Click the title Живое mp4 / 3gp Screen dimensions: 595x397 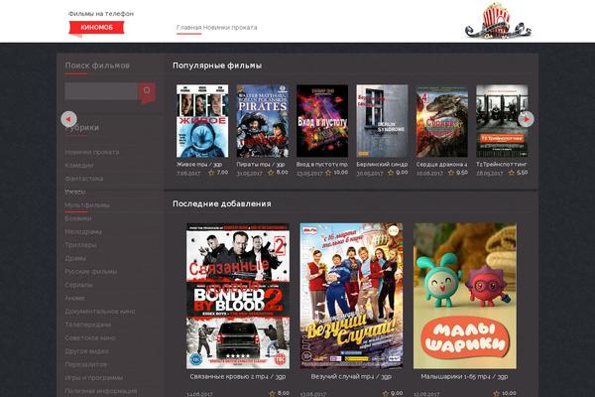point(199,165)
